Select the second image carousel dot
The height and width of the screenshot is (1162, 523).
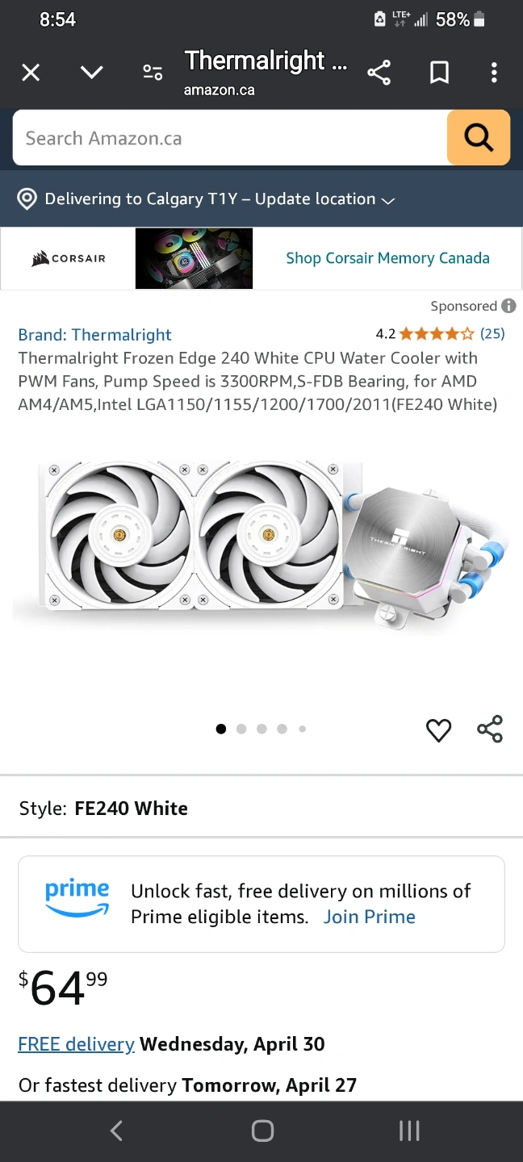(241, 729)
